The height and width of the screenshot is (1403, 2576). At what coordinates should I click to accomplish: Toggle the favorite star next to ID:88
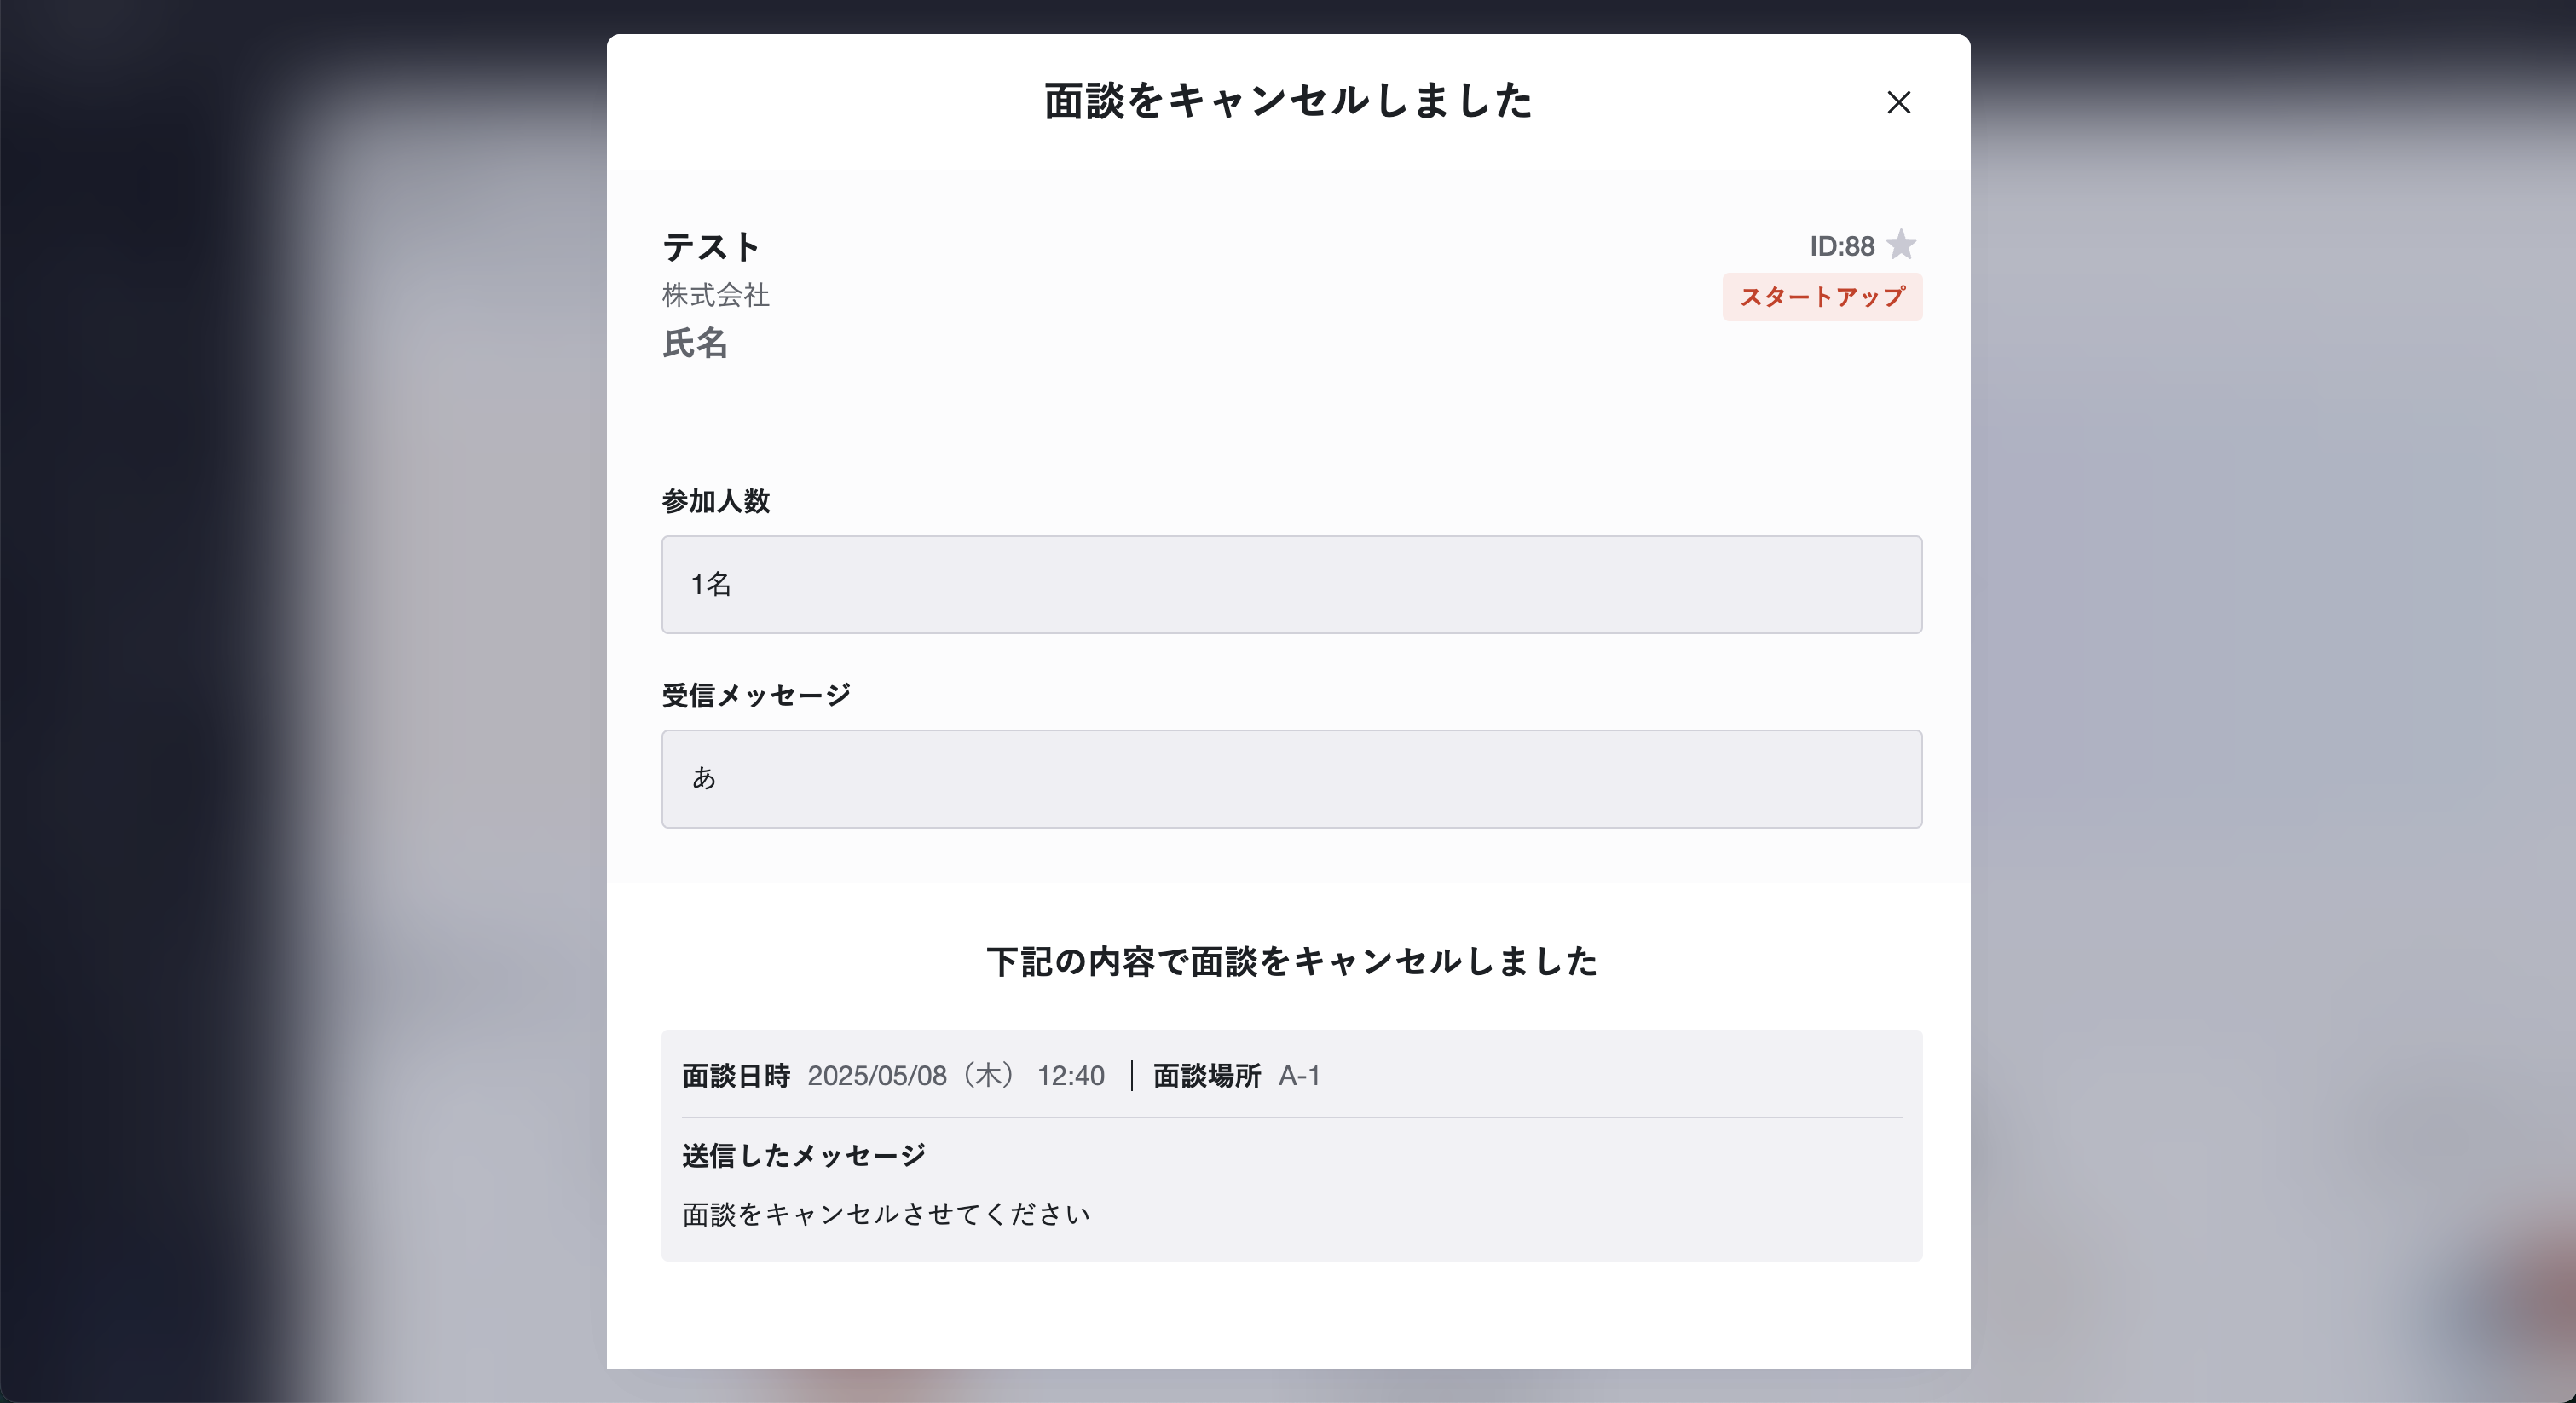pyautogui.click(x=1901, y=245)
